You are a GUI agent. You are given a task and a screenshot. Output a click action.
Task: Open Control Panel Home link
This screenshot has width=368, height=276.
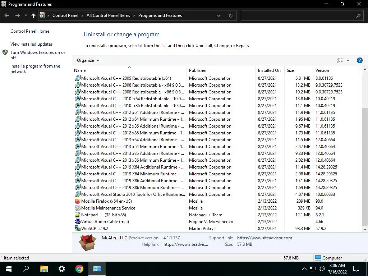point(30,31)
